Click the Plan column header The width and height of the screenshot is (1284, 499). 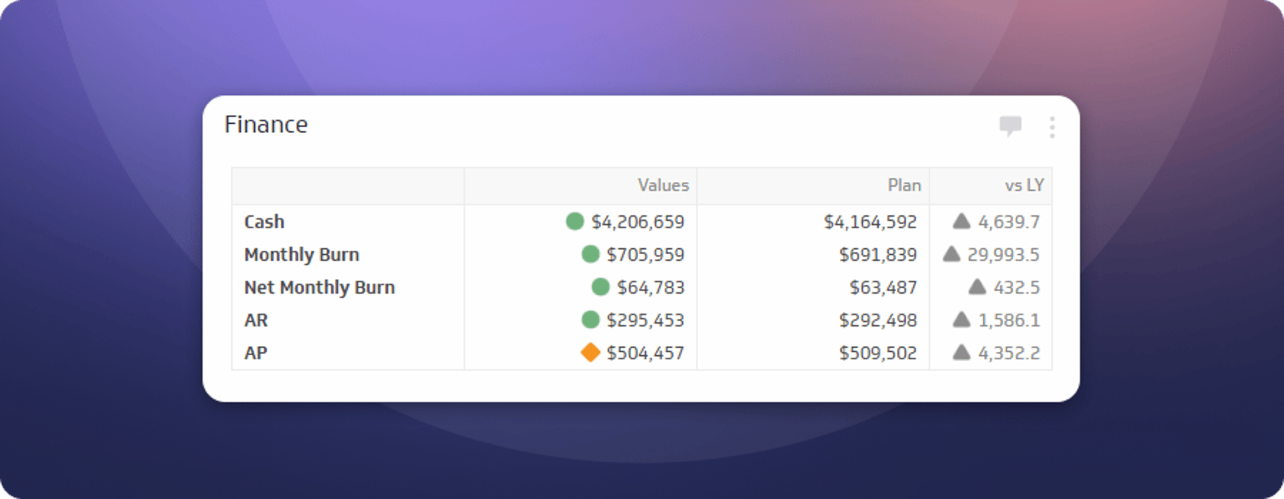(x=903, y=185)
